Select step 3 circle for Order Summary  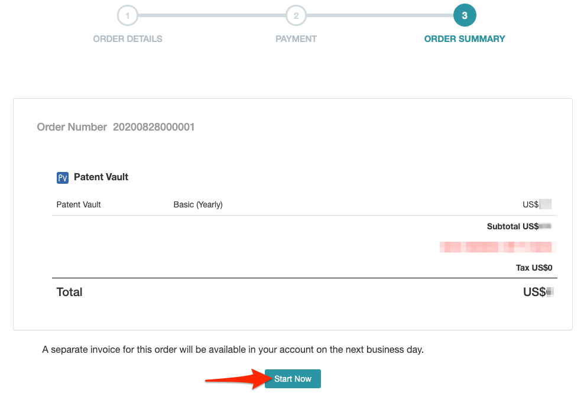(x=465, y=15)
